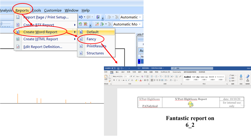The height and width of the screenshot is (139, 251).
Task: Choose the Structures report template
Action: pyautogui.click(x=96, y=53)
